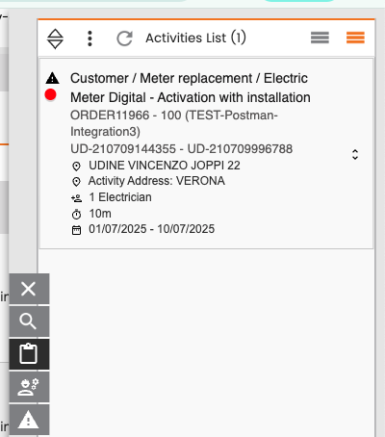Viewport: 385px width, 437px height.
Task: Open the warning alerts sidebar button
Action: [x=29, y=420]
